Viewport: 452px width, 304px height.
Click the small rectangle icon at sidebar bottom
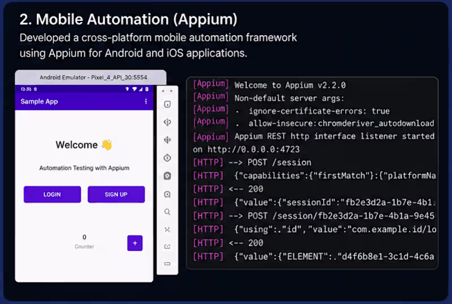(x=167, y=264)
